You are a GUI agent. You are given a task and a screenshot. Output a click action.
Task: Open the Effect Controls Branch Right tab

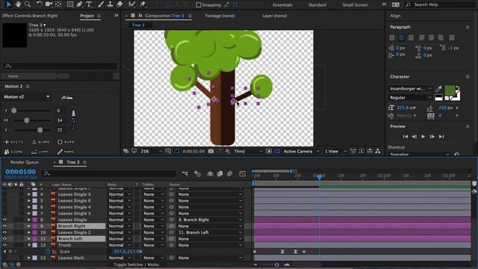[30, 16]
